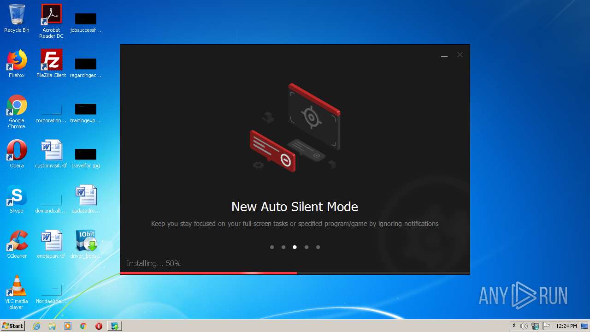Launch Firefox from the desktop
Screen dimensions: 590x332
click(x=17, y=64)
